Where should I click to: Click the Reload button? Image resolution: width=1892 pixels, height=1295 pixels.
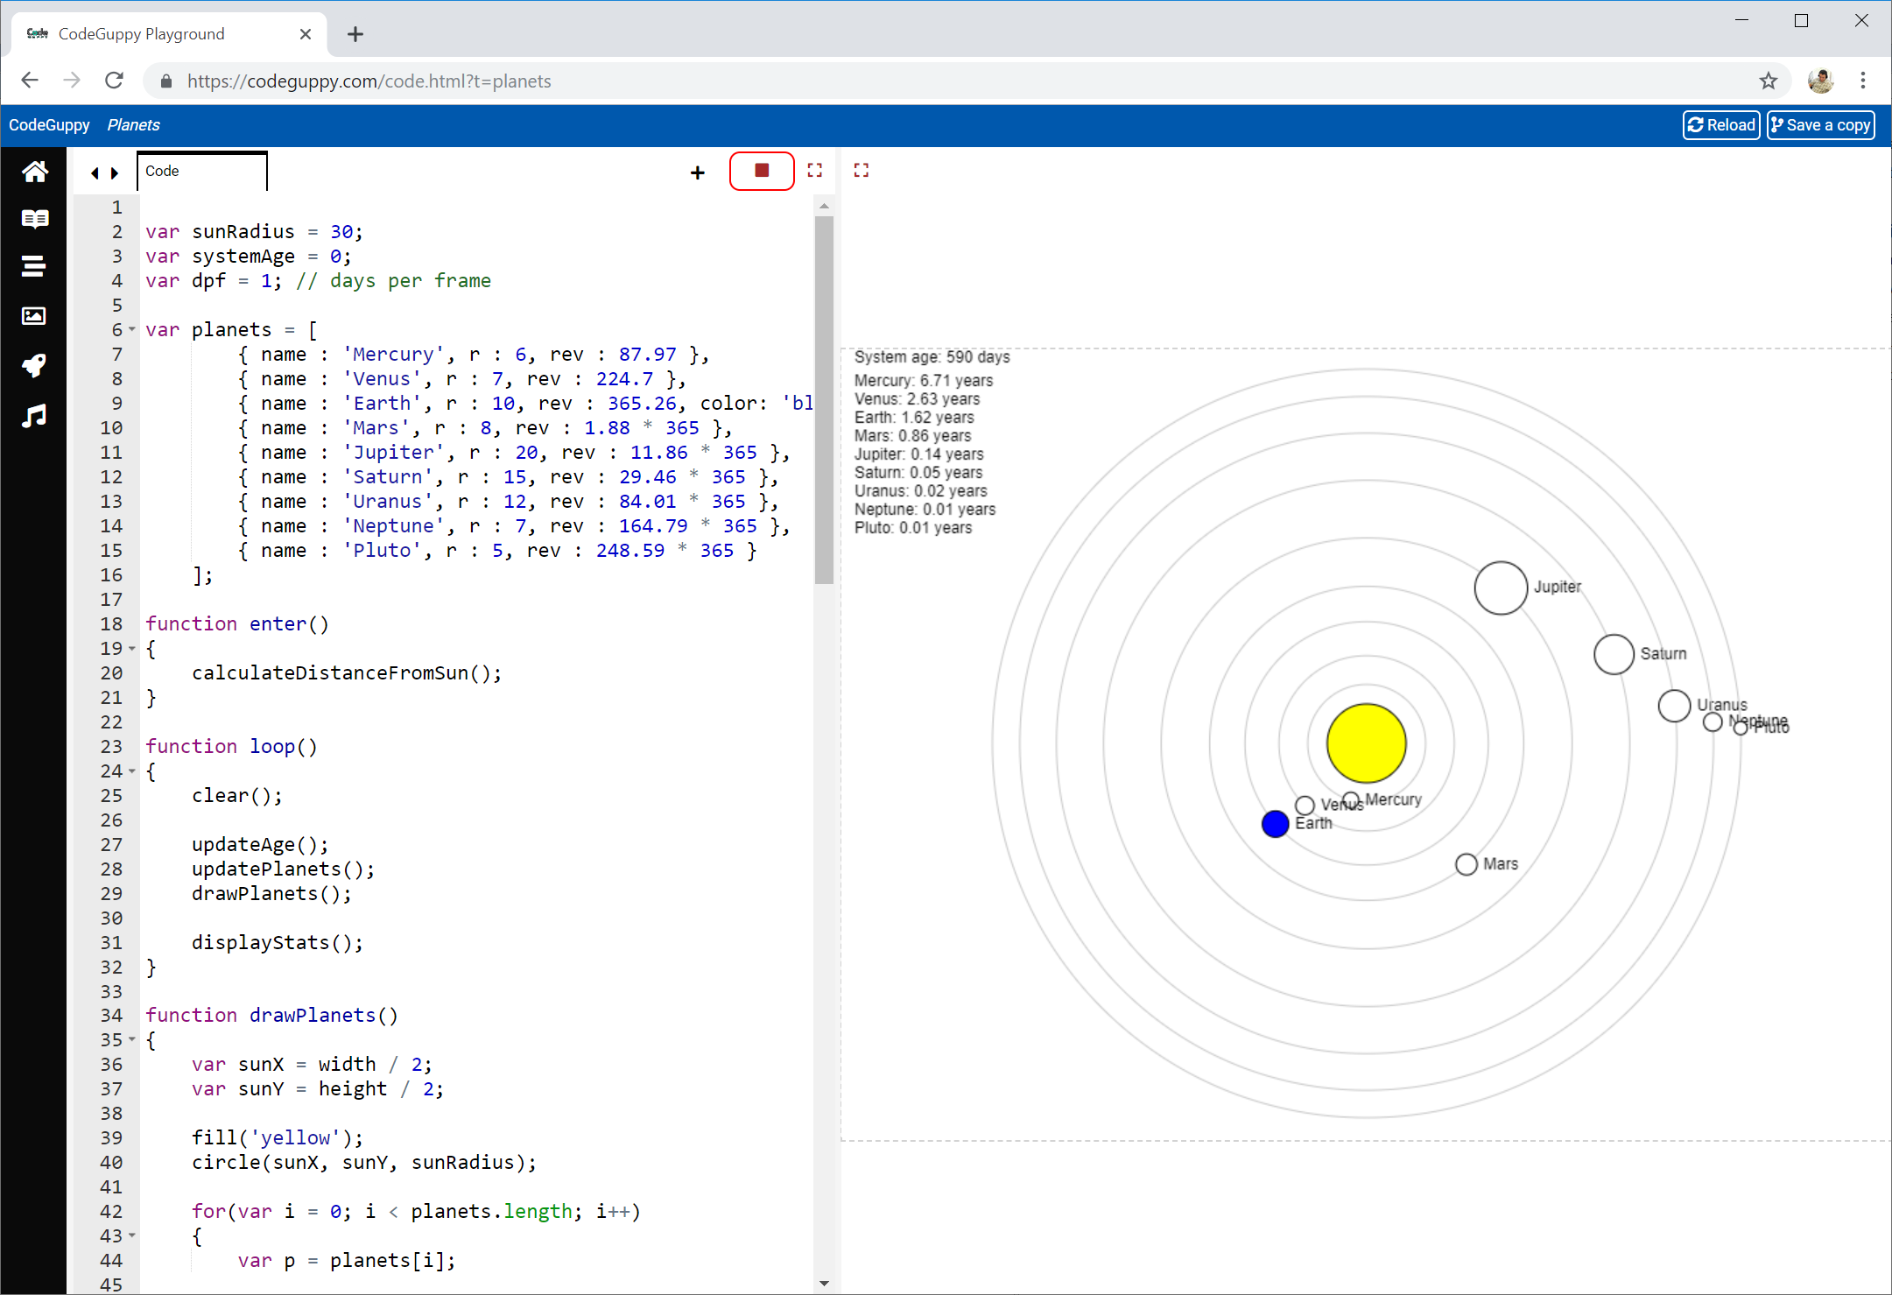(1720, 125)
